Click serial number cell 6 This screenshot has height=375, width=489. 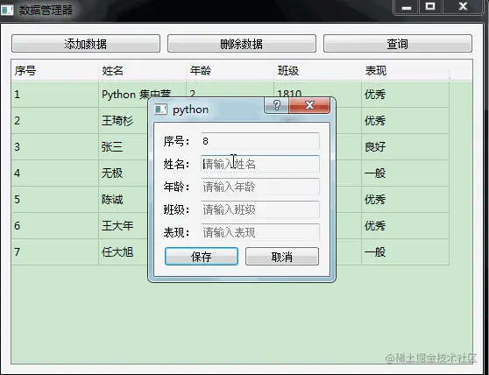click(x=55, y=225)
